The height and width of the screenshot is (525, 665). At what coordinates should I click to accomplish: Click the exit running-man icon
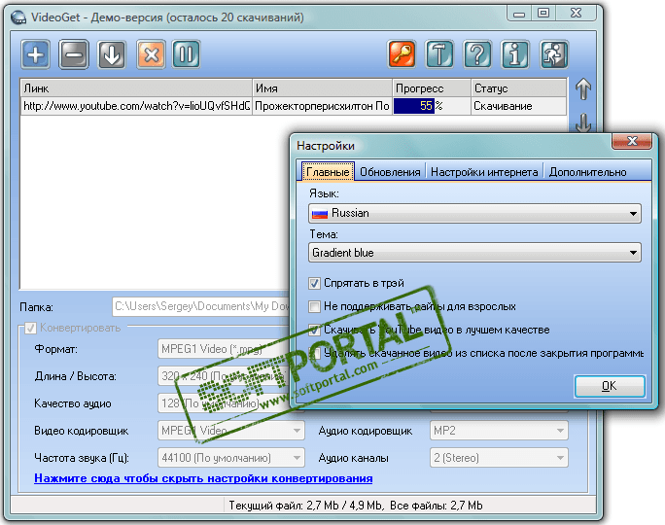[x=554, y=54]
